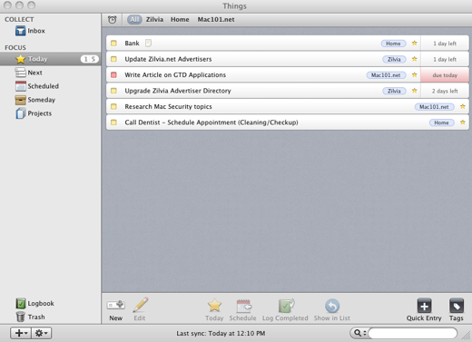Screen dimensions: 472x342
Task: Select 'Research Mac Security topics' task text
Action: [x=168, y=106]
